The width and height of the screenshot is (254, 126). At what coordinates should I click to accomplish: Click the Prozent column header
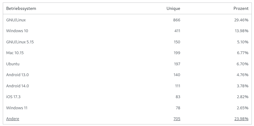coord(241,8)
